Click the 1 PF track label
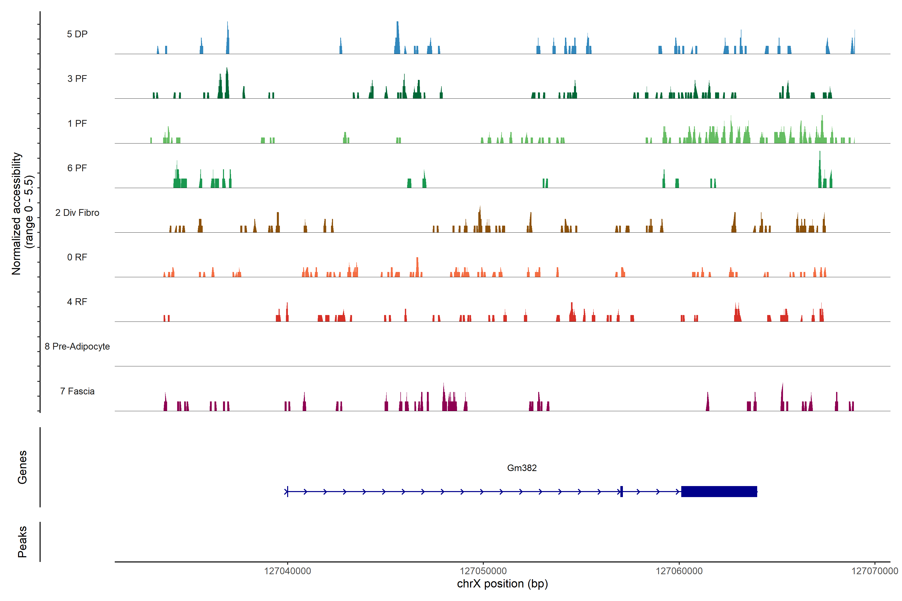902x601 pixels. point(77,123)
